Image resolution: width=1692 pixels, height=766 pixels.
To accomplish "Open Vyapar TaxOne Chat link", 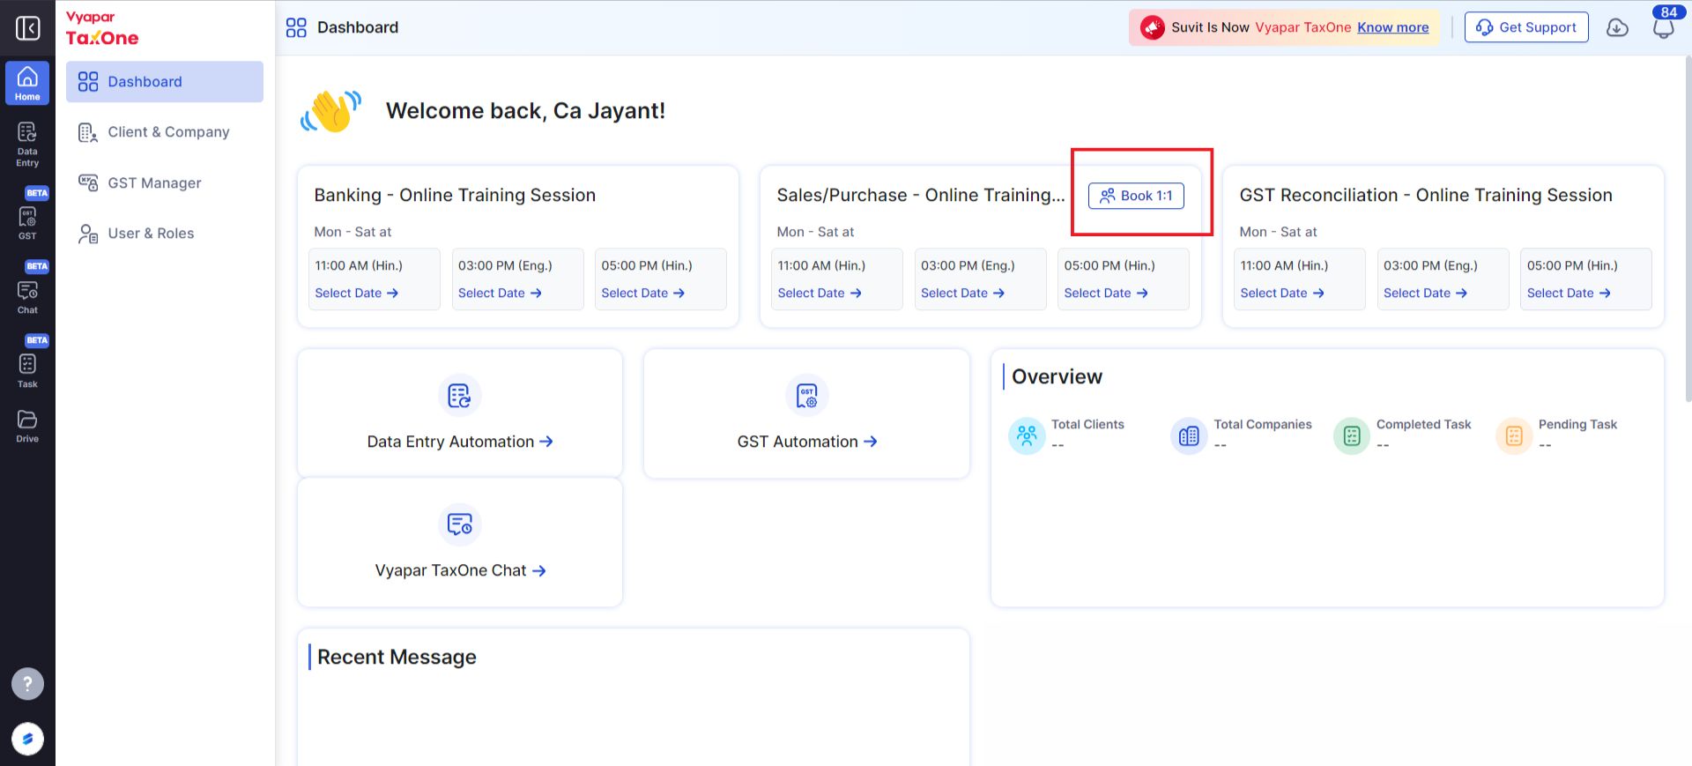I will pos(460,570).
